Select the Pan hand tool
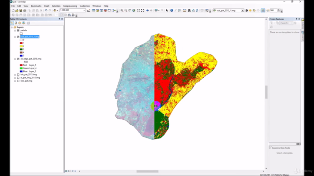Viewport: 314px width, 176px height. point(130,10)
